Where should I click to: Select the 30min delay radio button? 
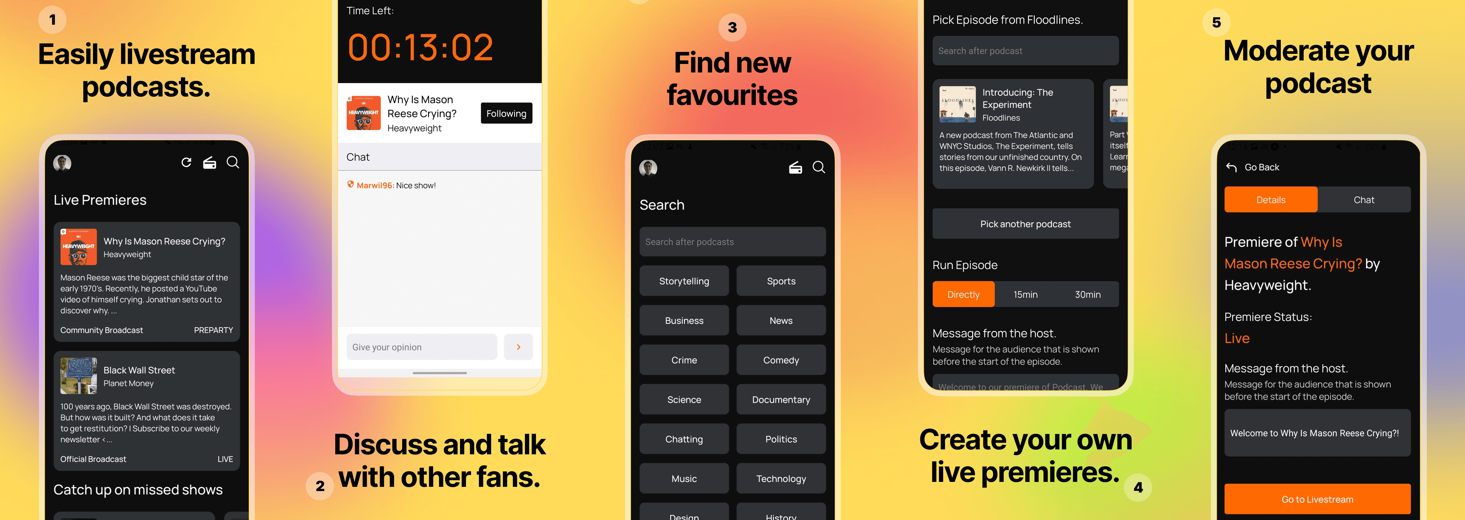pyautogui.click(x=1086, y=294)
